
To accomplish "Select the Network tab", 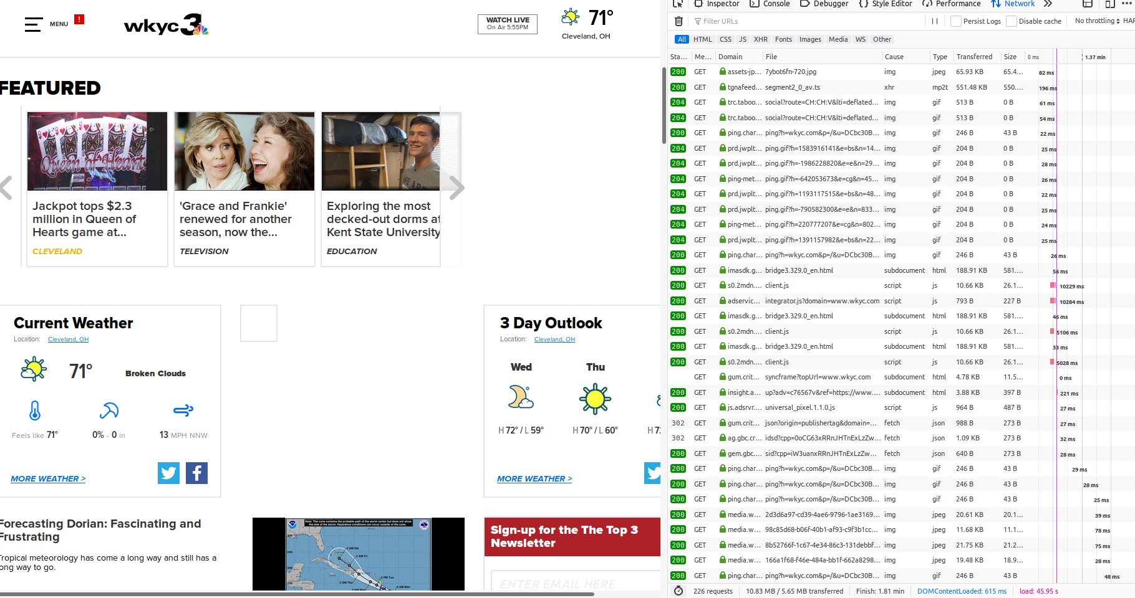I will [x=1013, y=4].
